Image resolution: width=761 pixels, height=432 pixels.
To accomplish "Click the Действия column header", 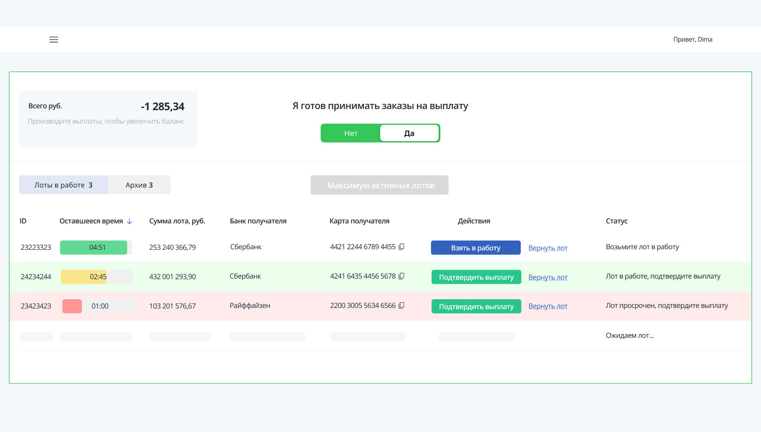I will [x=474, y=221].
